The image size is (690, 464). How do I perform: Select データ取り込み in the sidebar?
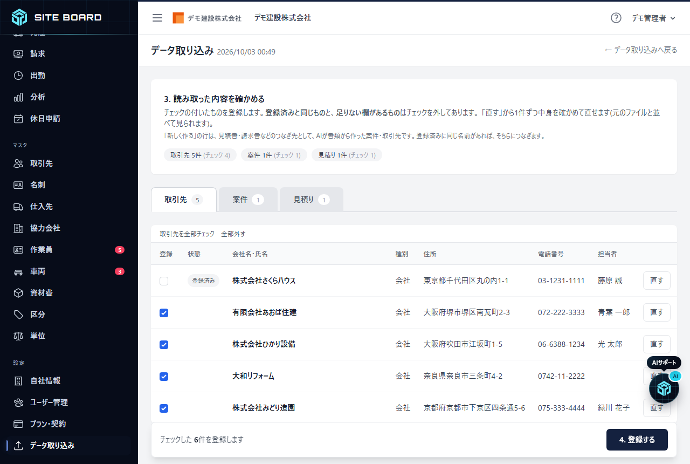[68, 446]
